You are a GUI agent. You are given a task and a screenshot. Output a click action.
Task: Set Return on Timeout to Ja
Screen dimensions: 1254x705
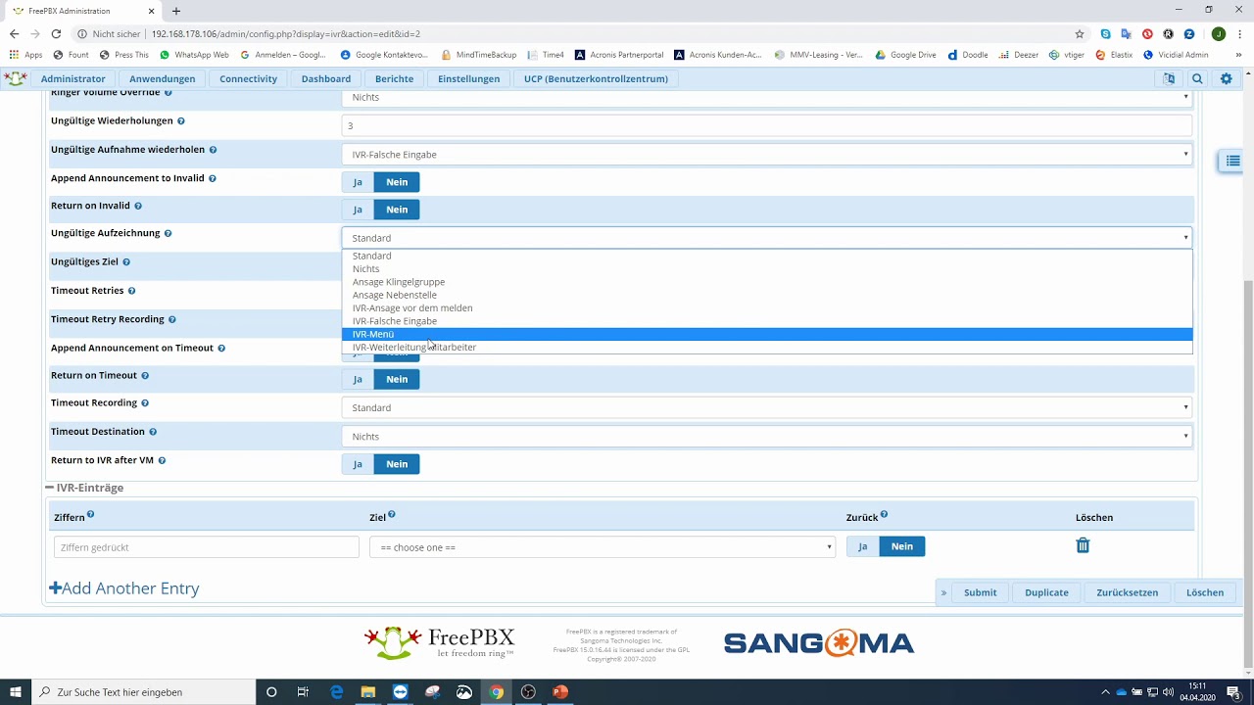358,379
